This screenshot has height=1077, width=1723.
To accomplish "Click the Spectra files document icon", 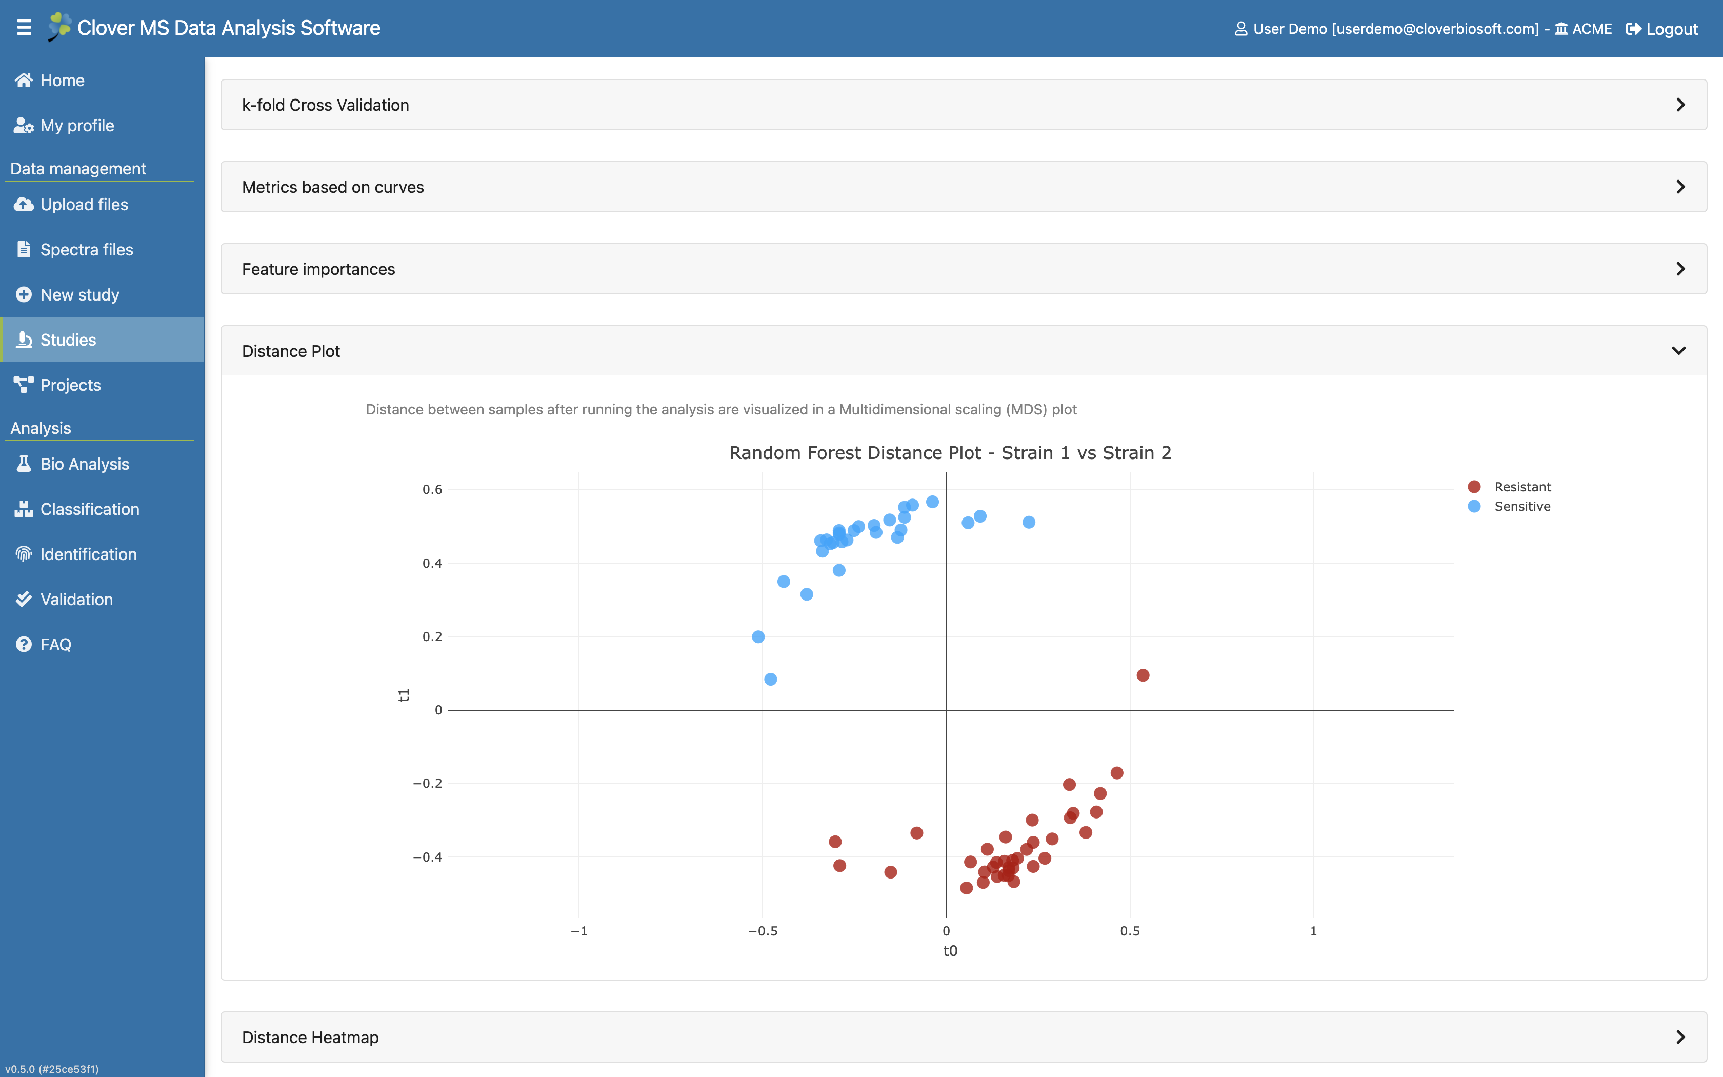I will point(24,249).
